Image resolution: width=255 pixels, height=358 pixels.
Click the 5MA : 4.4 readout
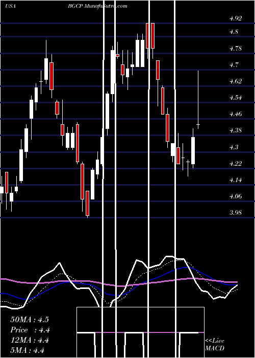point(28,350)
